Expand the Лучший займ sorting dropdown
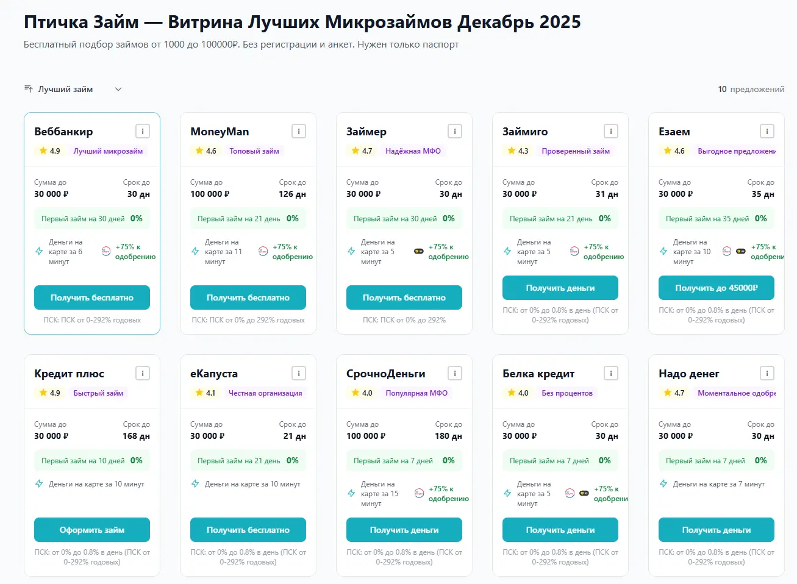The height and width of the screenshot is (584, 797). (x=118, y=89)
